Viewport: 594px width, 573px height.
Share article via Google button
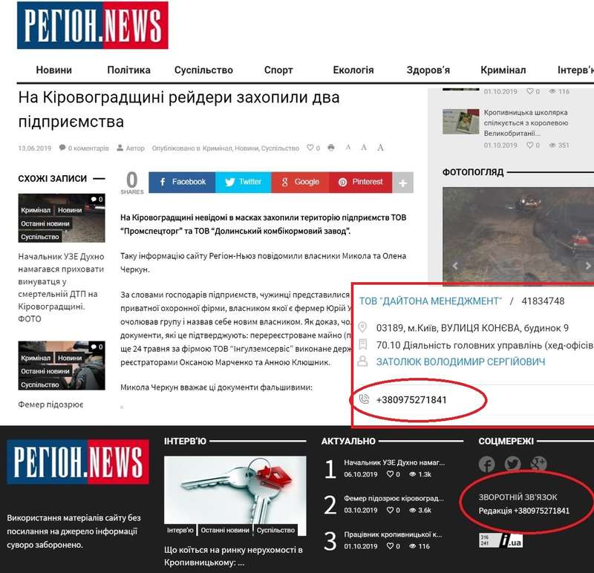pos(300,182)
